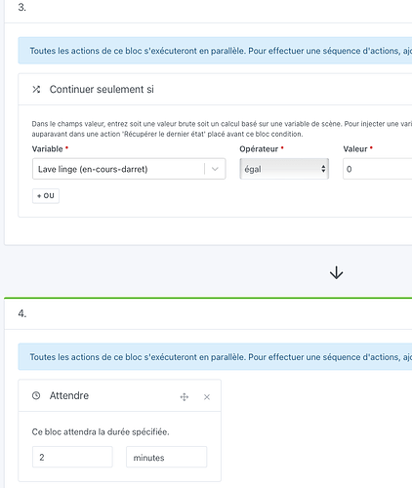Screen dimensions: 412x488
Task: Add an alternative condition with + OU button
Action: pos(46,196)
